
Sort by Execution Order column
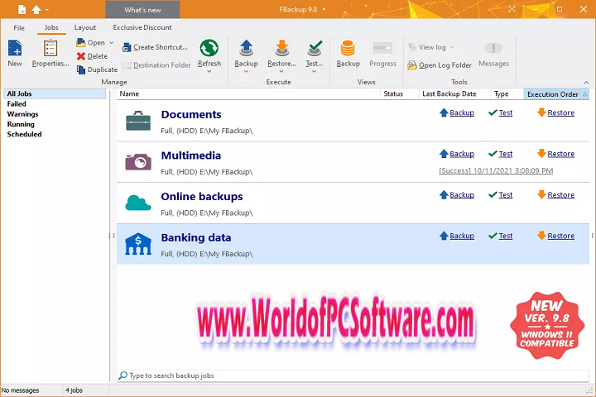pyautogui.click(x=556, y=93)
